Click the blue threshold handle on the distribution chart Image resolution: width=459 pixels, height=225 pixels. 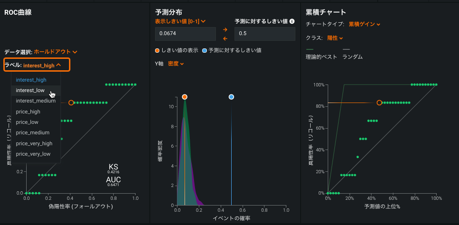pyautogui.click(x=231, y=97)
